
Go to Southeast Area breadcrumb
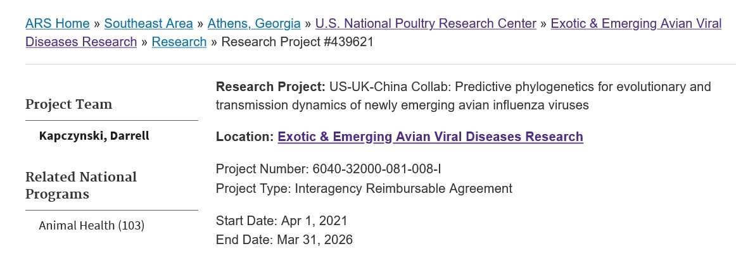[148, 23]
